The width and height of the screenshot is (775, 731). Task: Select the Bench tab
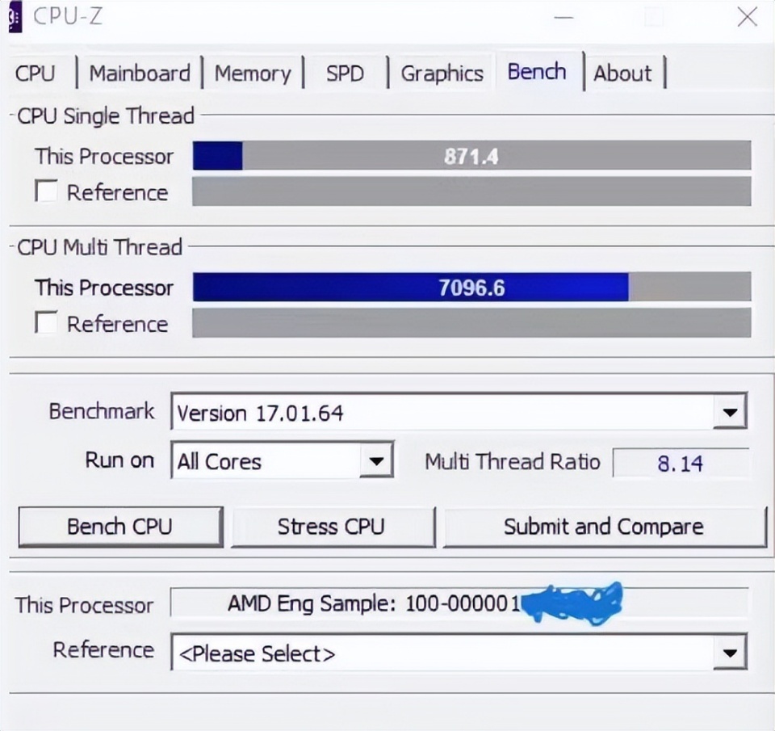click(538, 71)
